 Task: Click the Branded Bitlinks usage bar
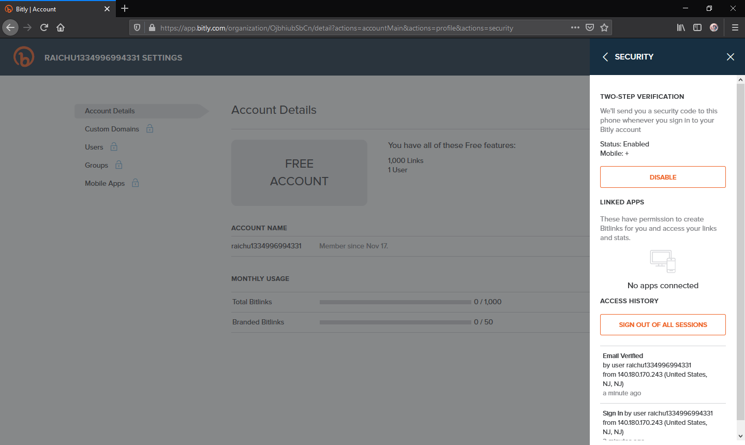click(x=395, y=322)
